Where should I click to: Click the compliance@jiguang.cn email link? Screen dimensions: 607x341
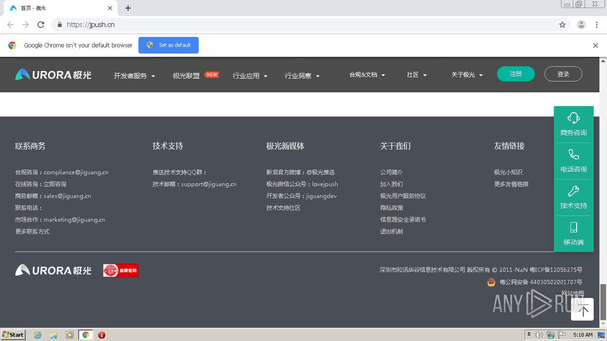pos(76,172)
